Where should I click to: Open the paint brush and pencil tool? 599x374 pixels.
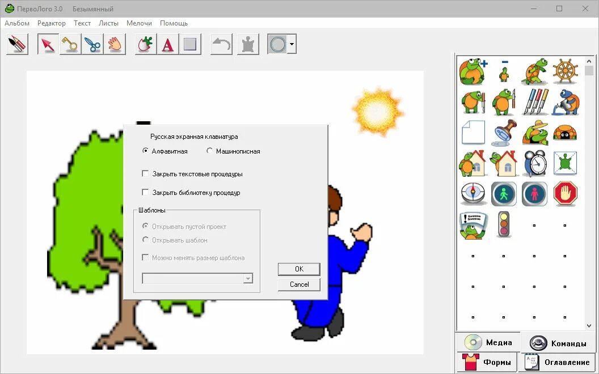[17, 44]
